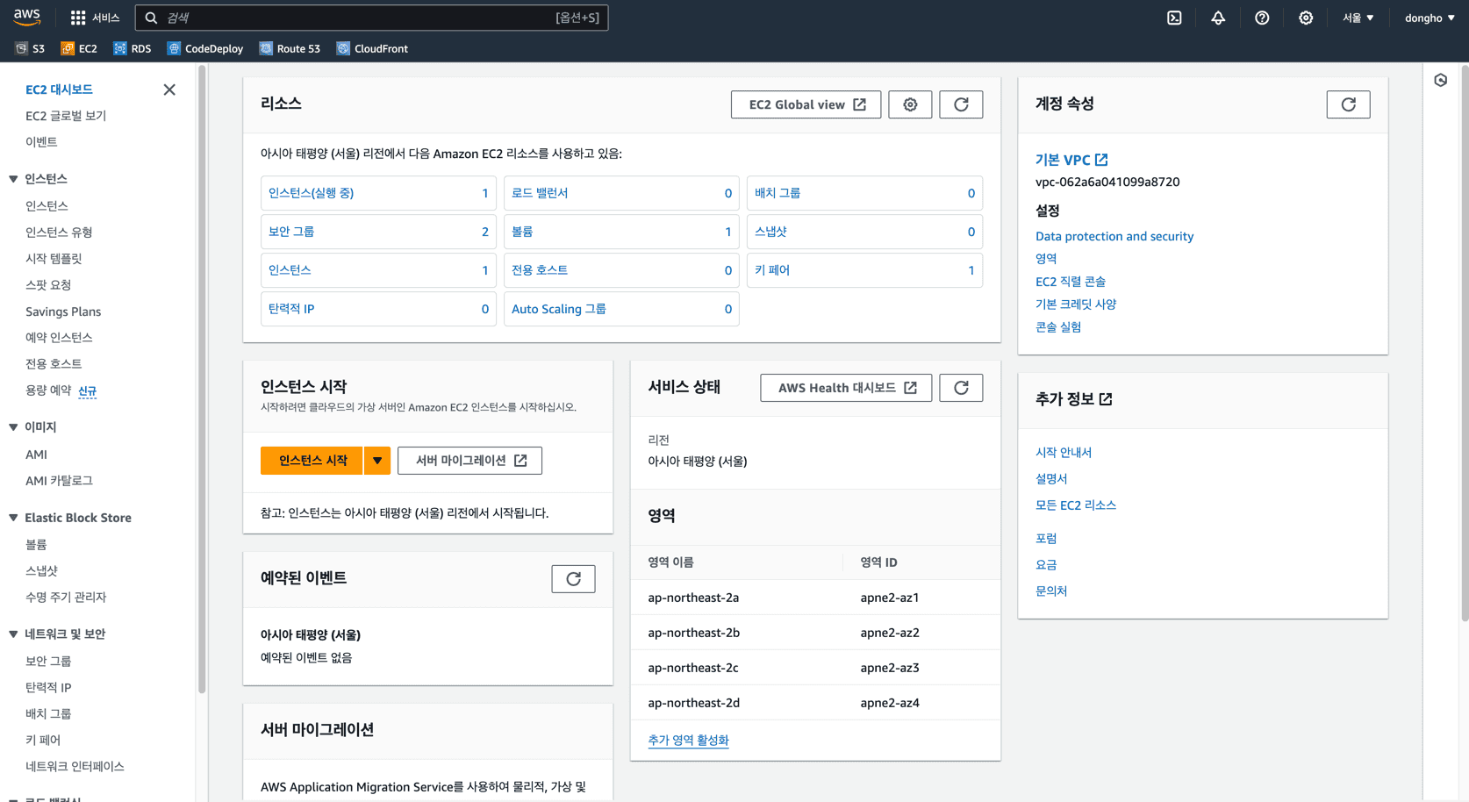The image size is (1469, 802).
Task: Click the 신규 badge beside 용량 예약
Action: point(88,390)
